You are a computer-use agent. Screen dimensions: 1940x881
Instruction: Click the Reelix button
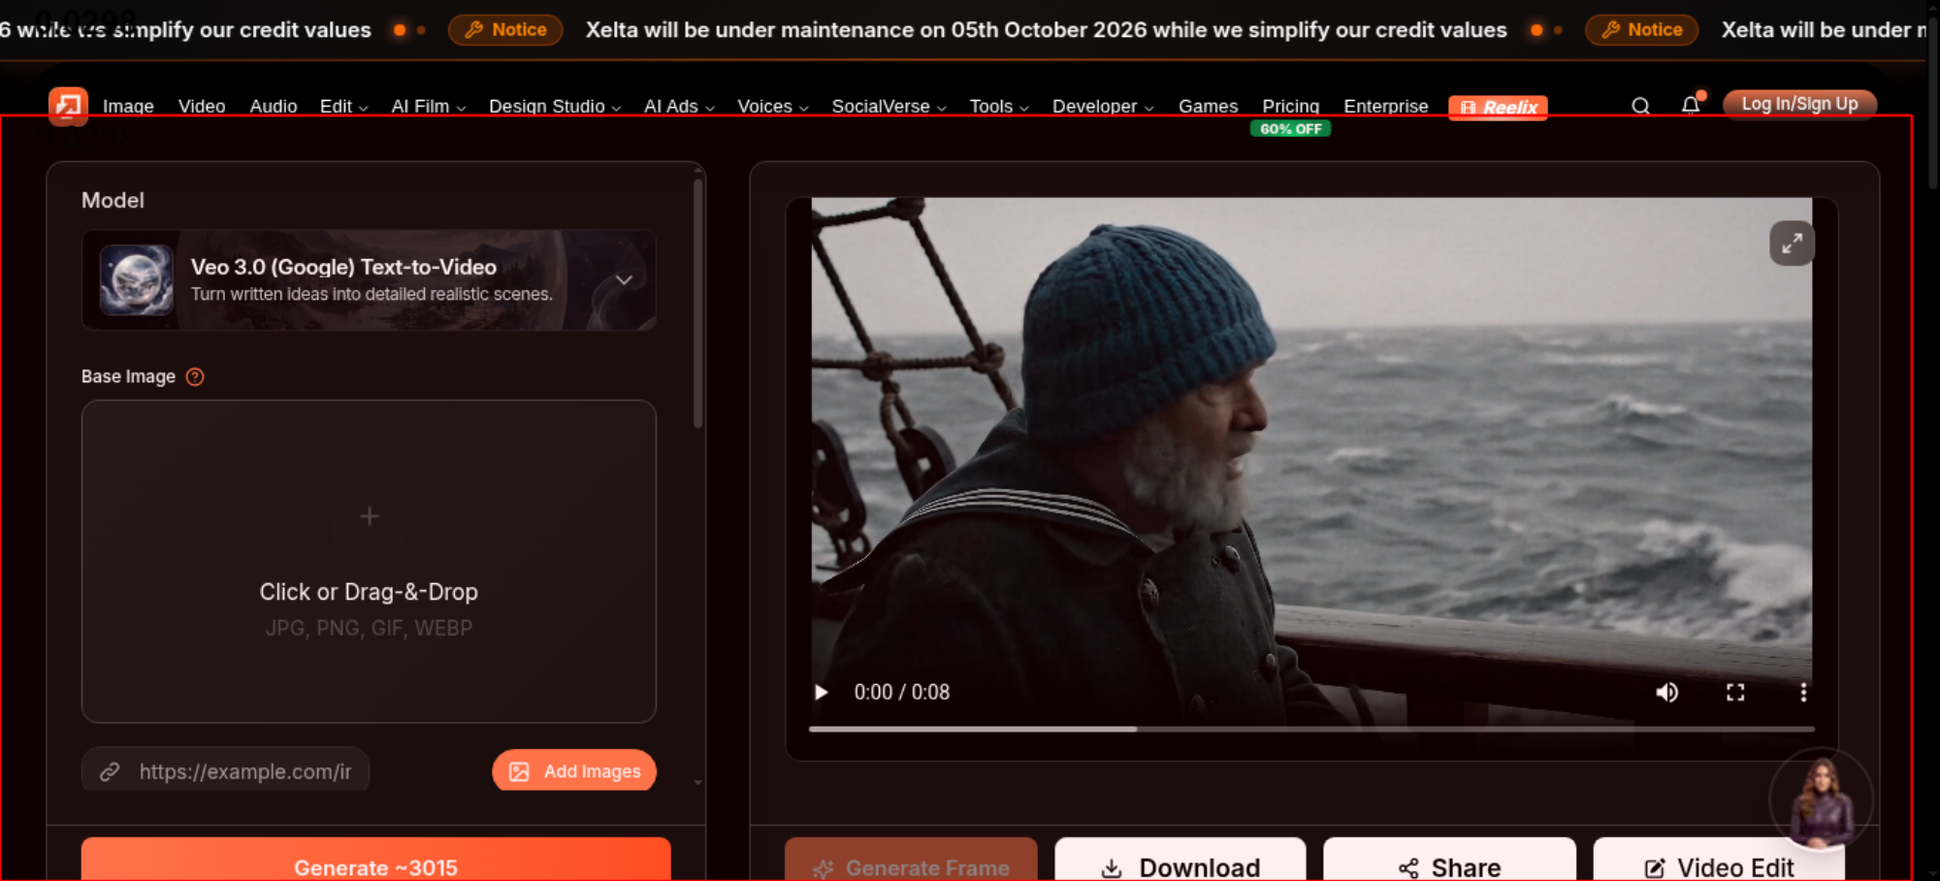(1498, 108)
